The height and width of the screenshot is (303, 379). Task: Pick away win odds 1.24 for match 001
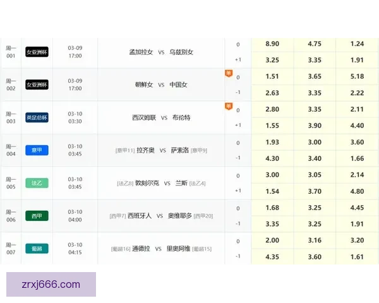tap(358, 44)
